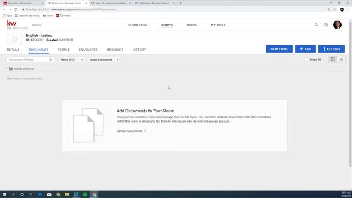Screen dimensions: 352x198
Task: Tick the Select All checkbox
Action: coord(306,59)
